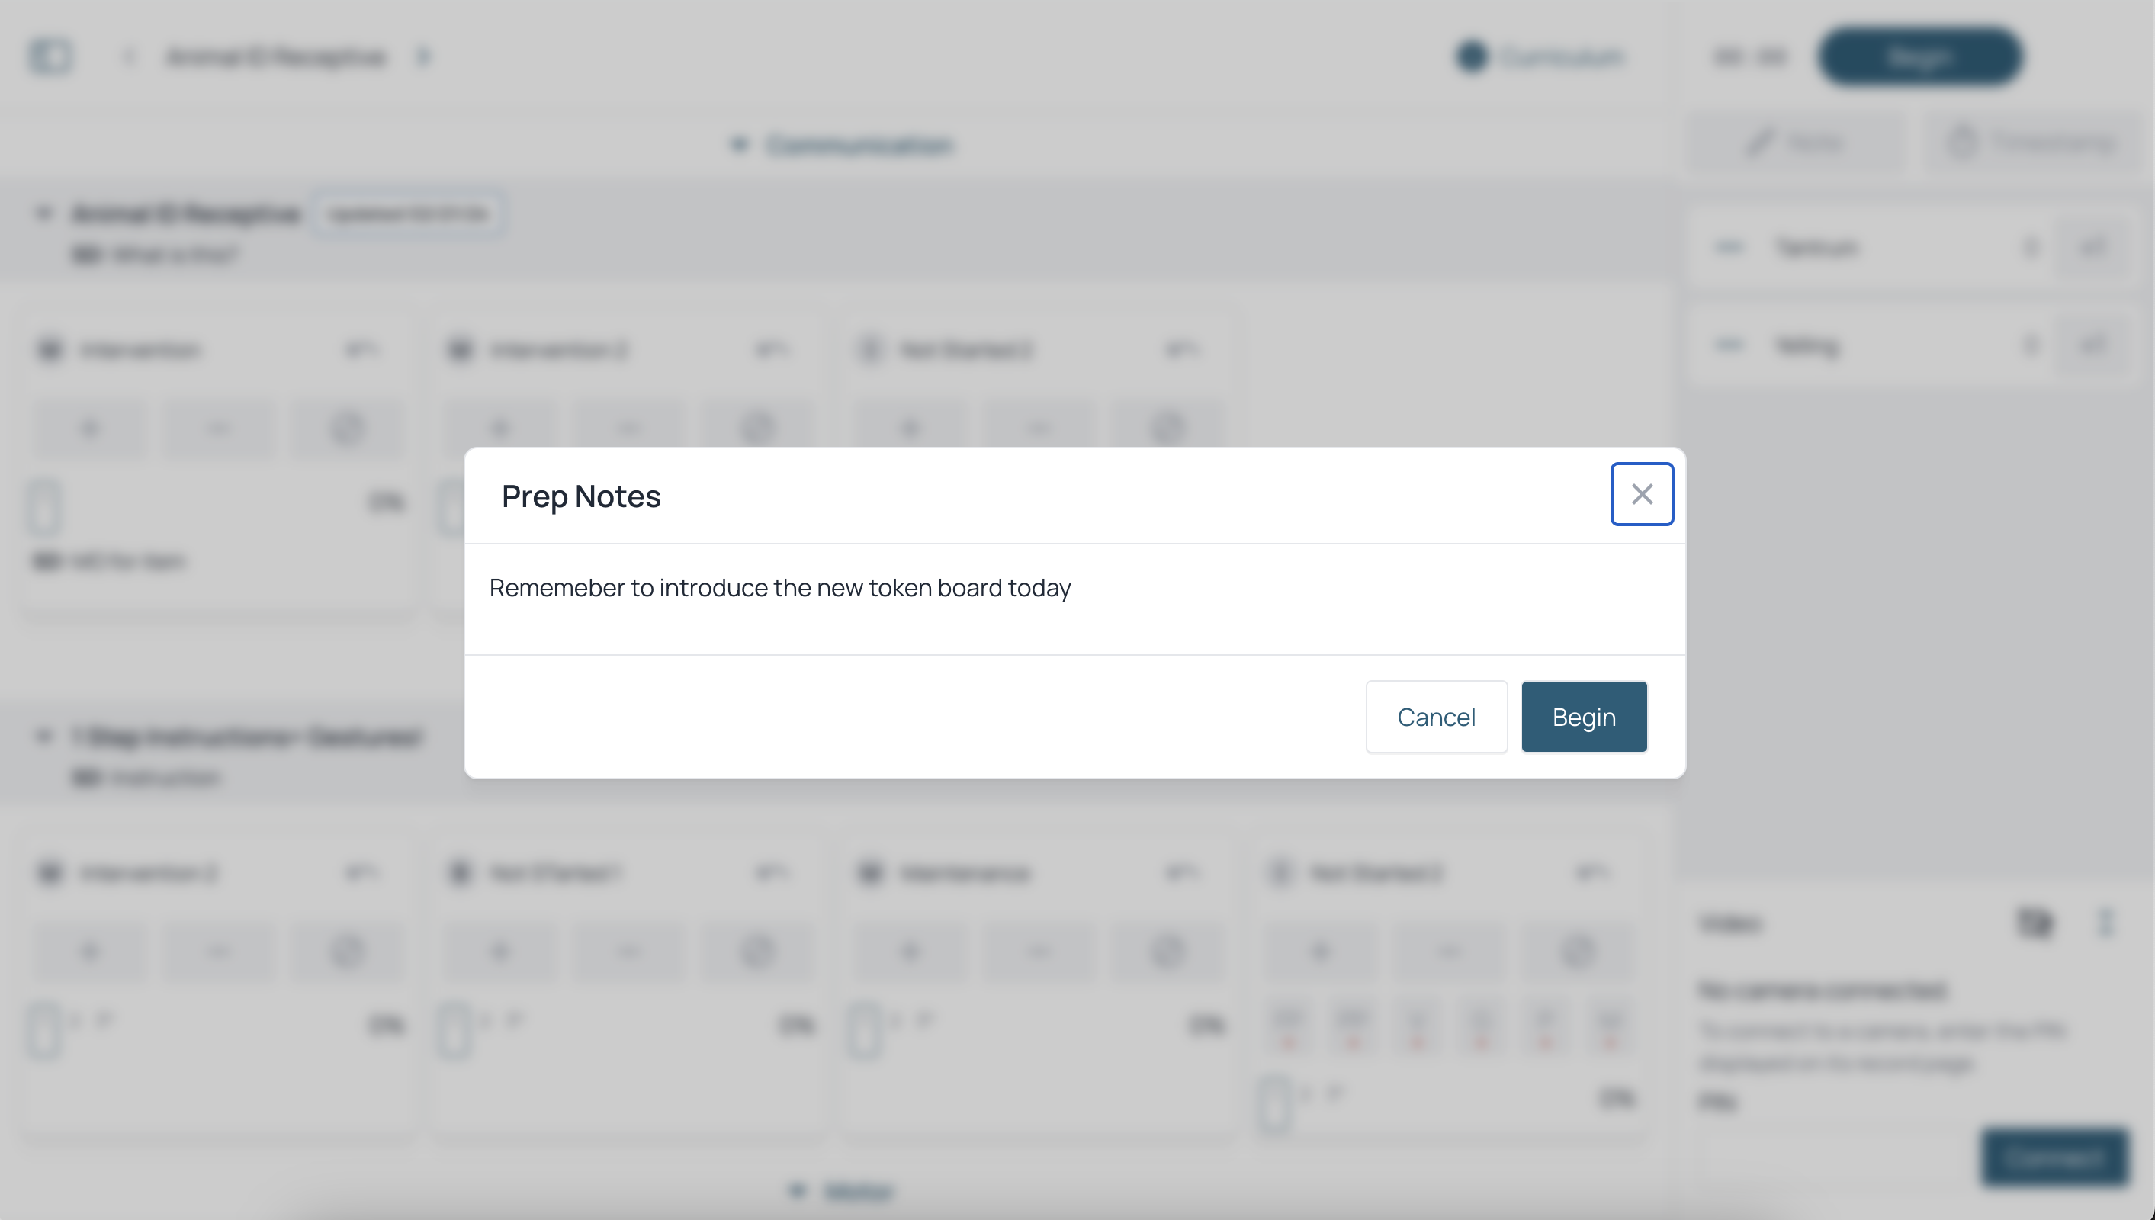Collapse the 1 Step Instructions program
This screenshot has width=2155, height=1220.
[43, 737]
